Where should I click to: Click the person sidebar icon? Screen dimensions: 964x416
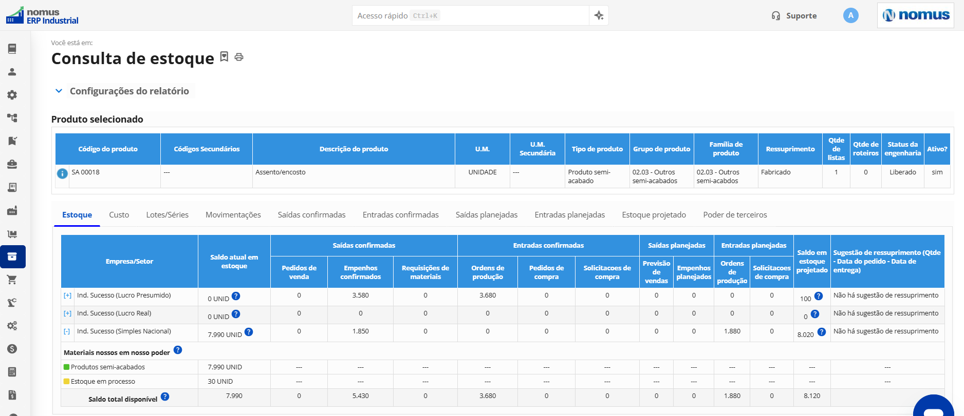point(12,72)
